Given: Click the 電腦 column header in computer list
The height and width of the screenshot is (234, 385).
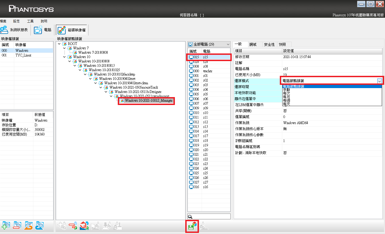Looking at the screenshot, I should point(216,51).
